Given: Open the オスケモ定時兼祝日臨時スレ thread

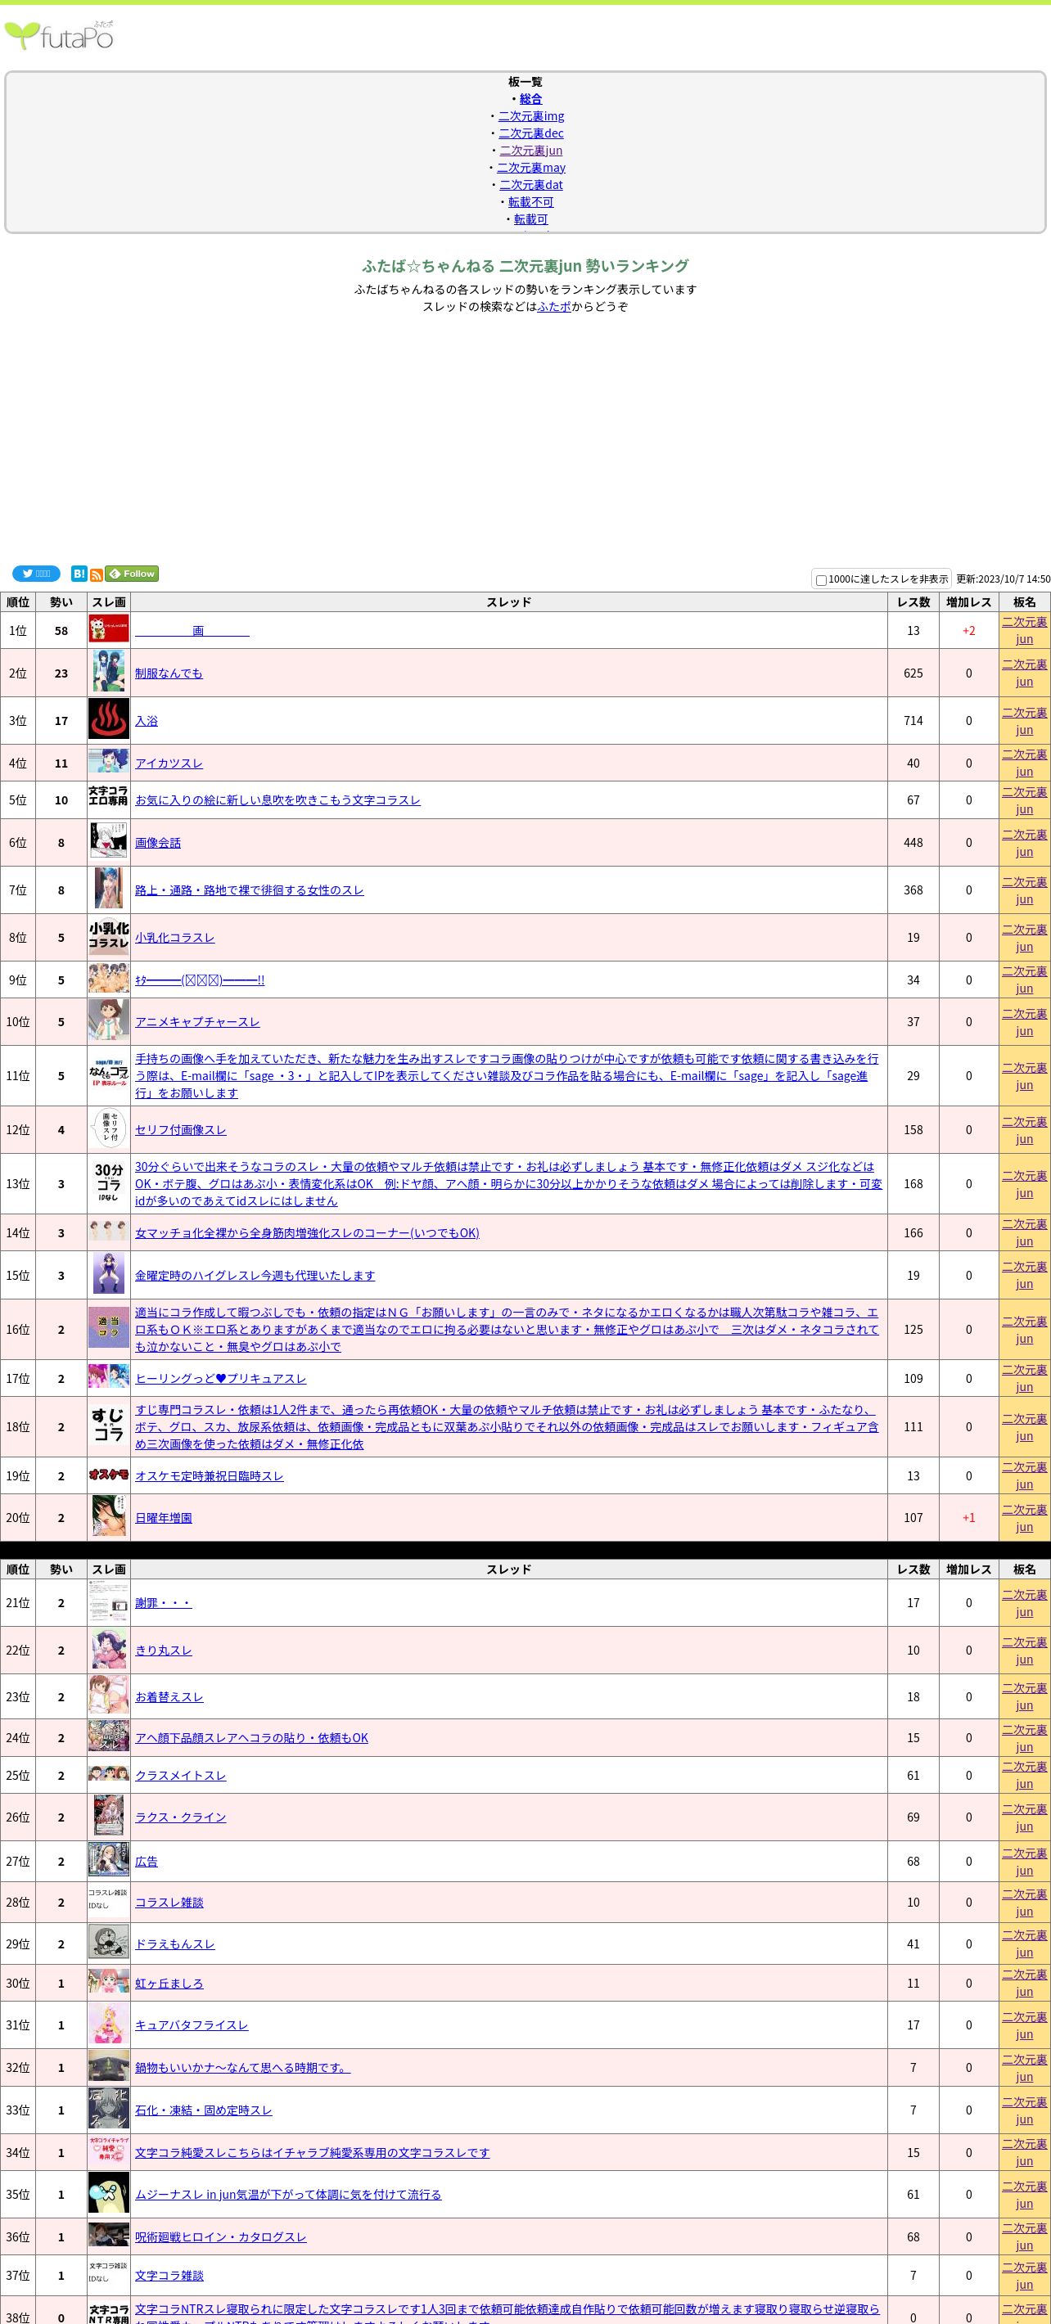Looking at the screenshot, I should [x=210, y=1476].
